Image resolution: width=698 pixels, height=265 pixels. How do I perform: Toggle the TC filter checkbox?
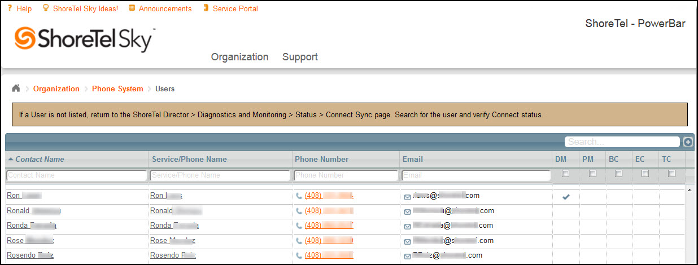671,174
